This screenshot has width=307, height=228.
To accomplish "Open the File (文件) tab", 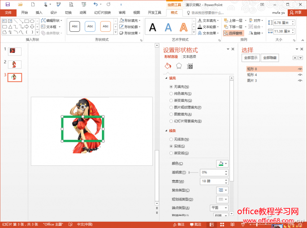I will (x=8, y=13).
